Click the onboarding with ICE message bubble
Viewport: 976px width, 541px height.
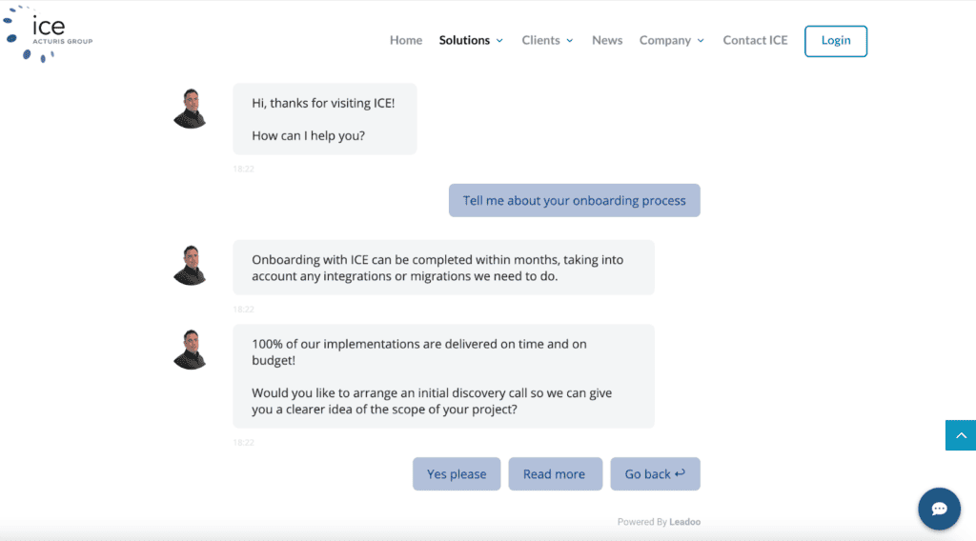click(x=443, y=268)
